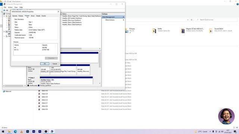Image resolution: width=239 pixels, height=134 pixels.
Task: Select the Glitch 28 file in File Explorer
Action: pyautogui.click(x=45, y=97)
